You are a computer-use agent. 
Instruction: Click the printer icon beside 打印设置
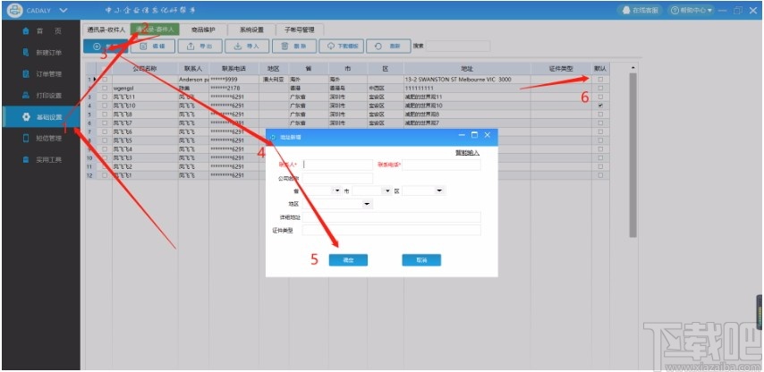tap(26, 96)
